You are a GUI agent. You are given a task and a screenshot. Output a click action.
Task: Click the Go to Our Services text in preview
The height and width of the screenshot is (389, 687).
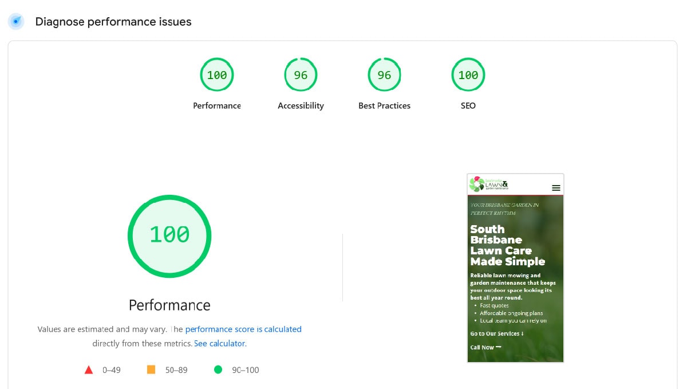pyautogui.click(x=496, y=333)
